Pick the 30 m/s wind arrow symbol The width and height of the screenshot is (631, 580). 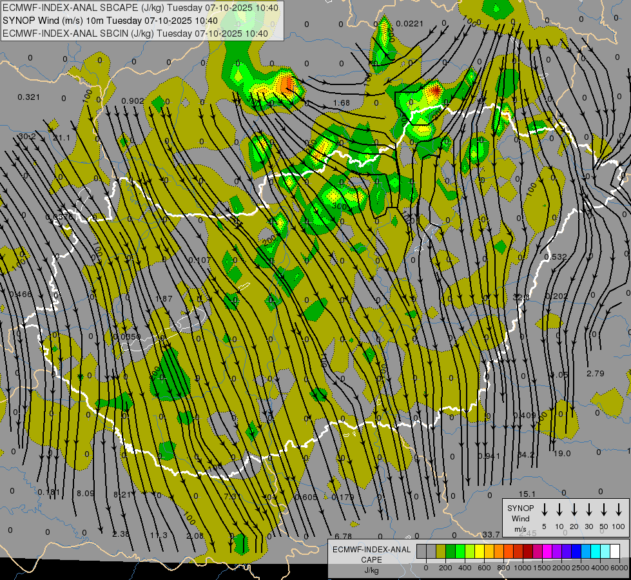point(589,510)
